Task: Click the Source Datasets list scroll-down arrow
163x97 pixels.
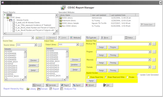Action: coord(25,77)
